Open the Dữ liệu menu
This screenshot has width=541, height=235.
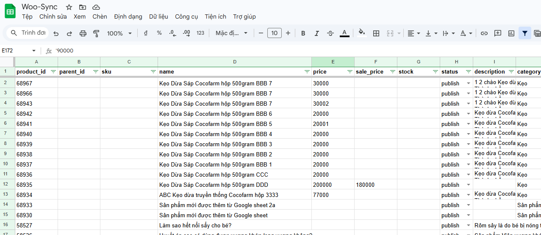tap(158, 16)
